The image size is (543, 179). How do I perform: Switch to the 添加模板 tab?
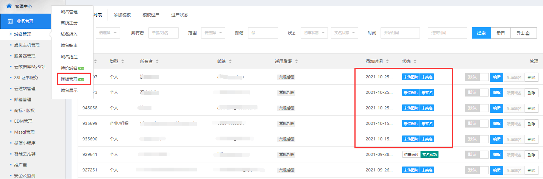[122, 15]
